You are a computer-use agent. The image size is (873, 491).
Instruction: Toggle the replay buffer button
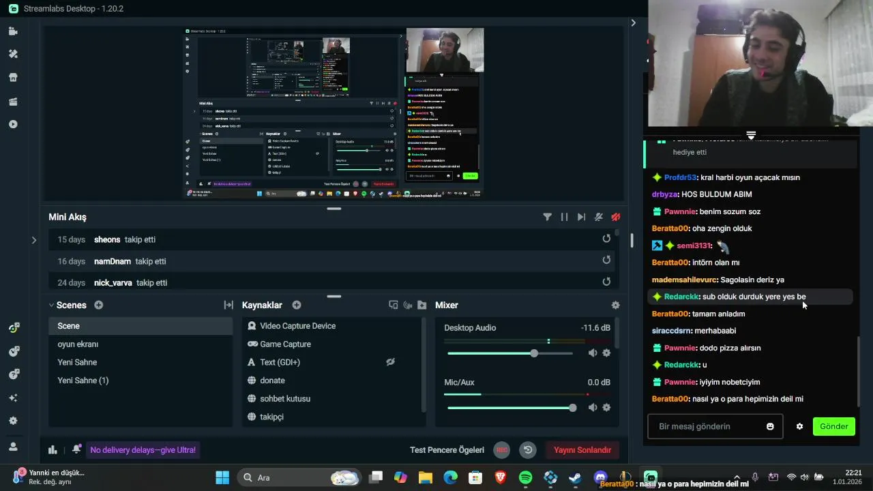pos(527,450)
